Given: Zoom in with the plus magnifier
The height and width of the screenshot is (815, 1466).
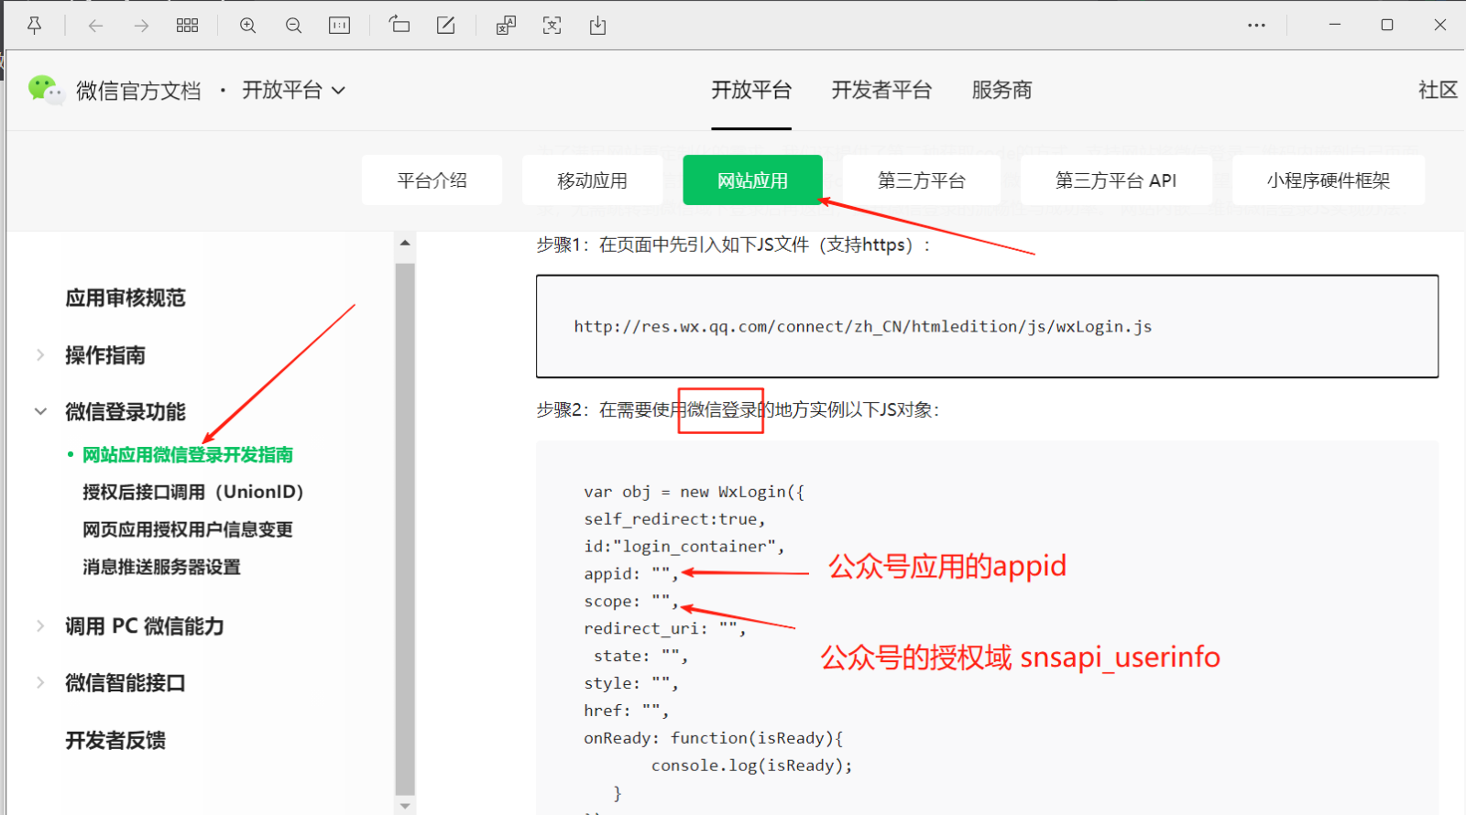Looking at the screenshot, I should [x=247, y=26].
